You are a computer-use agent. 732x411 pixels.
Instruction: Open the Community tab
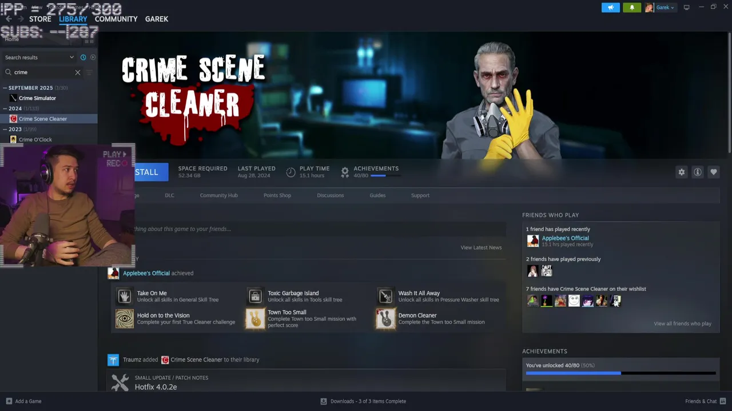116,19
